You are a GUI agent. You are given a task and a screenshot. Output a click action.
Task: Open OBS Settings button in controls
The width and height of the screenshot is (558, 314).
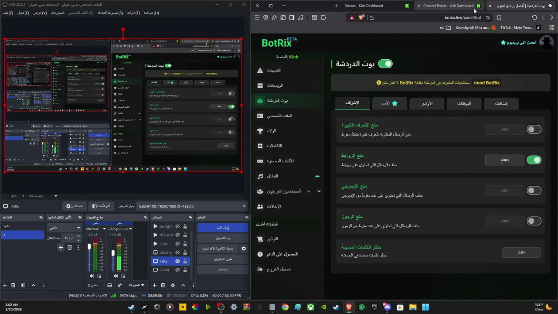[223, 270]
